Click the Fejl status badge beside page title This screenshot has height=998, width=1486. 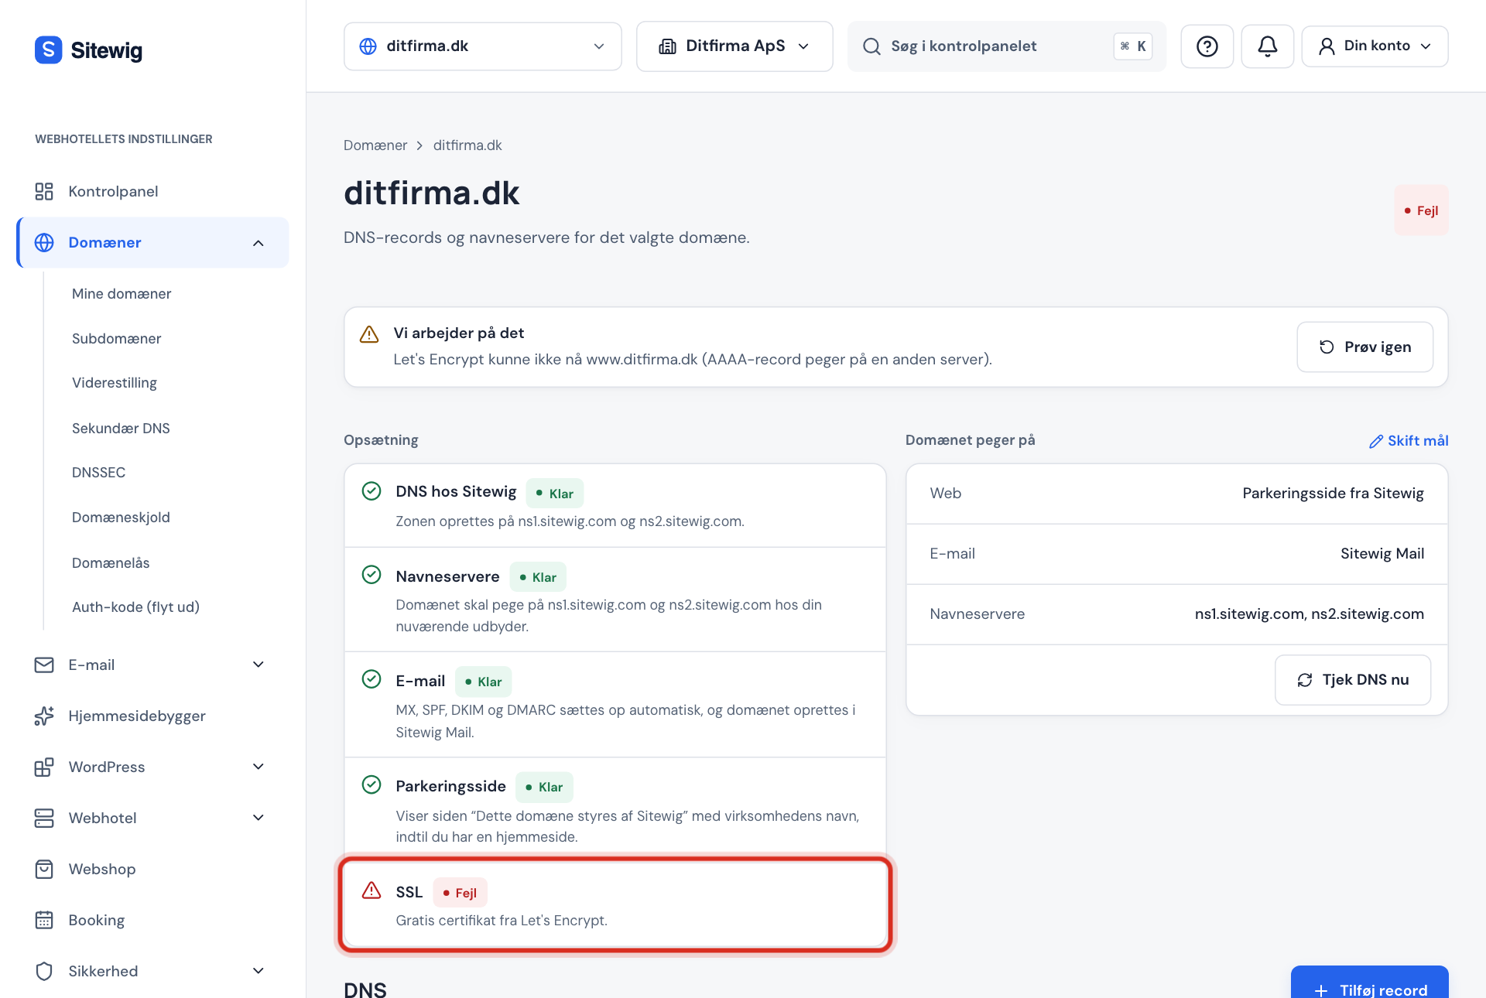click(x=1421, y=210)
